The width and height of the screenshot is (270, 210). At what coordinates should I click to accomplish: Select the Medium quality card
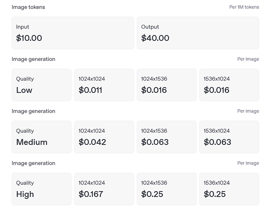coord(42,137)
